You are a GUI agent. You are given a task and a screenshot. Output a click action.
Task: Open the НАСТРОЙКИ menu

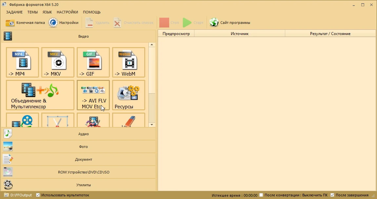point(67,12)
